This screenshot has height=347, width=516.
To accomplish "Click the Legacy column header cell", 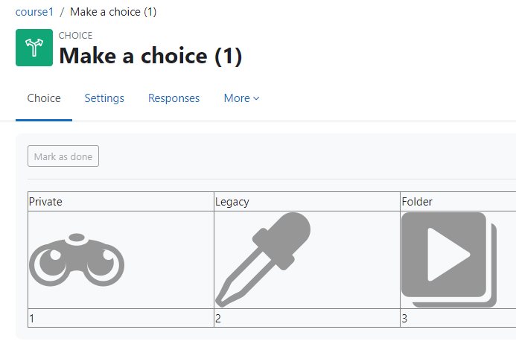I will click(x=307, y=202).
